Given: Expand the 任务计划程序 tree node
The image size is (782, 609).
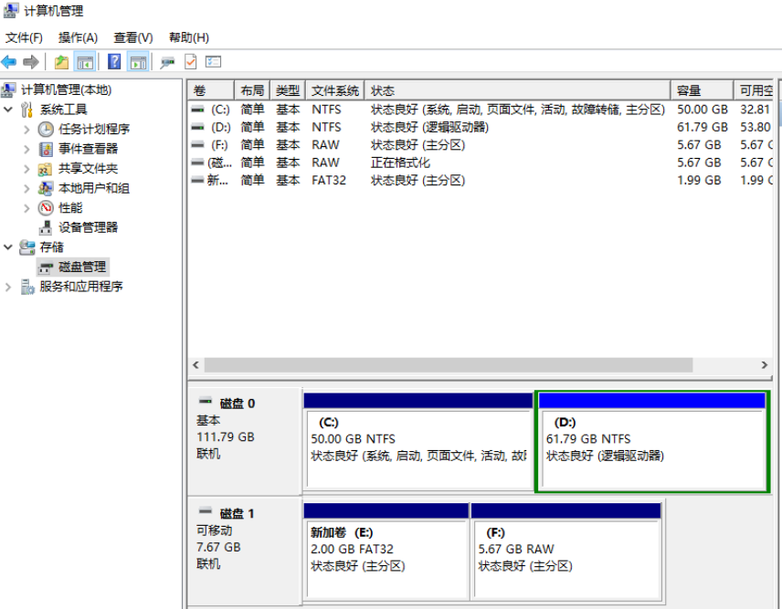Looking at the screenshot, I should (27, 129).
